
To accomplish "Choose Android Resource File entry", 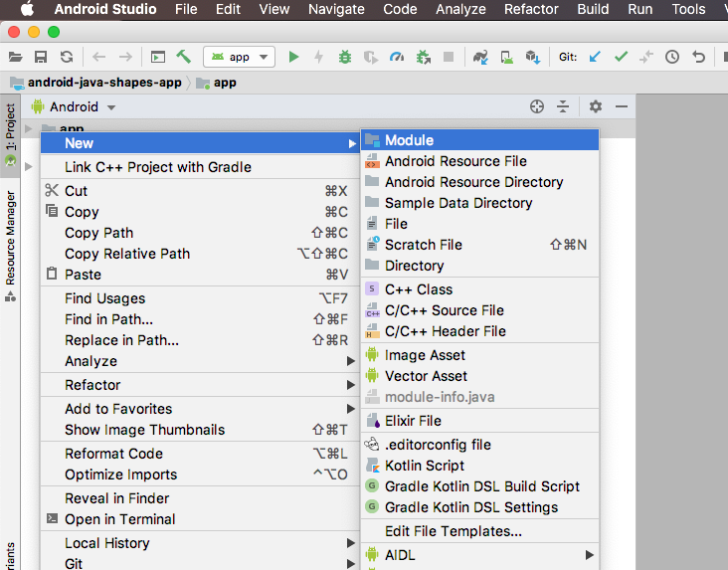I will (x=479, y=161).
